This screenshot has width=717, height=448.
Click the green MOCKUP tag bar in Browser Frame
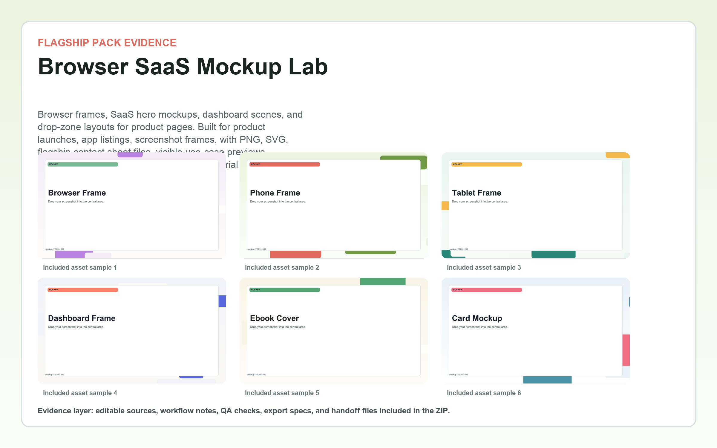[x=83, y=164]
